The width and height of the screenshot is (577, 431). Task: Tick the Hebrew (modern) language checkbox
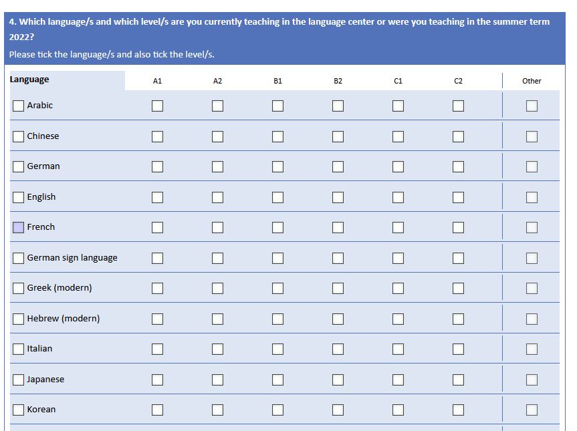point(18,319)
